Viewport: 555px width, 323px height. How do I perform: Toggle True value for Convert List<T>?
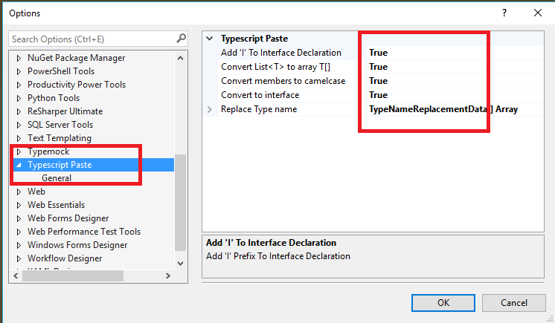click(378, 67)
